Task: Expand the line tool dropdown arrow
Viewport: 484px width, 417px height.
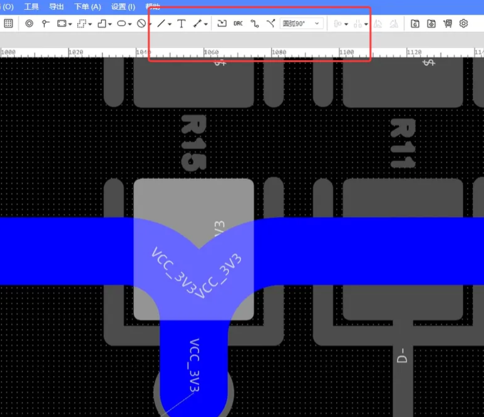Action: [x=170, y=24]
